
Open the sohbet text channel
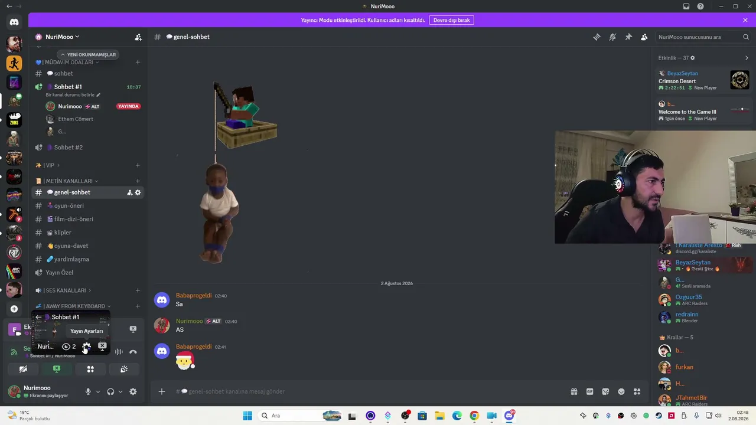[87, 73]
